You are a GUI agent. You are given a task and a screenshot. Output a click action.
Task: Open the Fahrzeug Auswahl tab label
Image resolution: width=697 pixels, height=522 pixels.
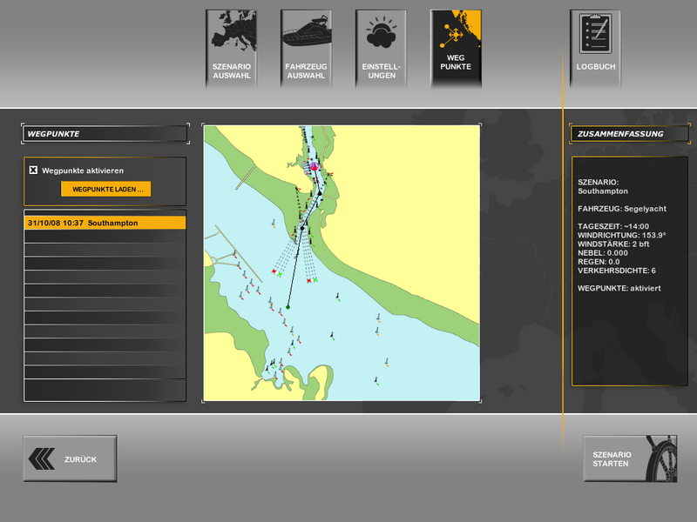(x=306, y=70)
